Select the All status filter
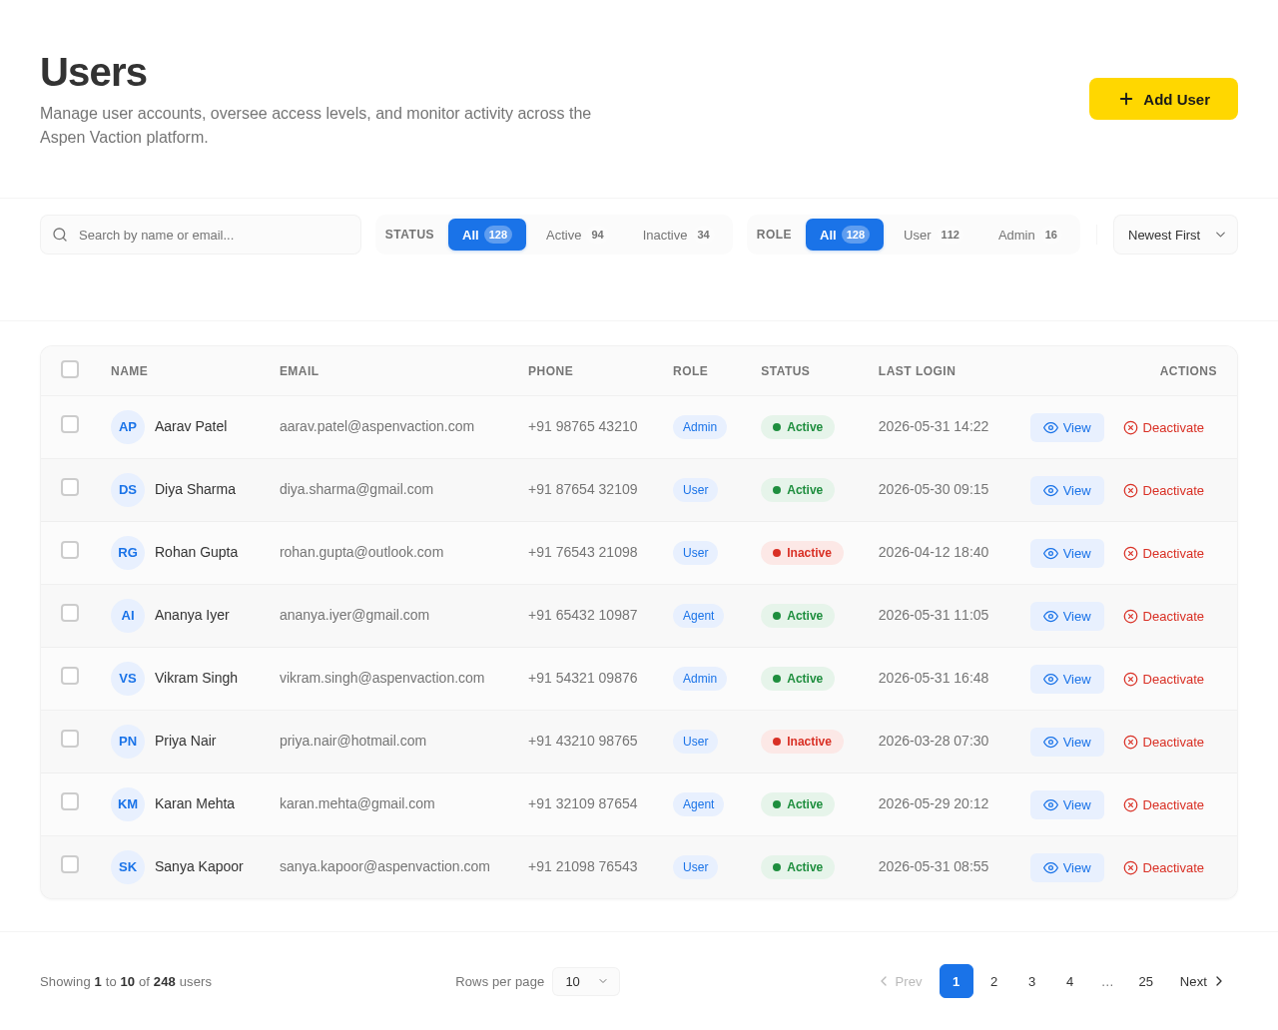The height and width of the screenshot is (1030, 1278). pos(487,235)
